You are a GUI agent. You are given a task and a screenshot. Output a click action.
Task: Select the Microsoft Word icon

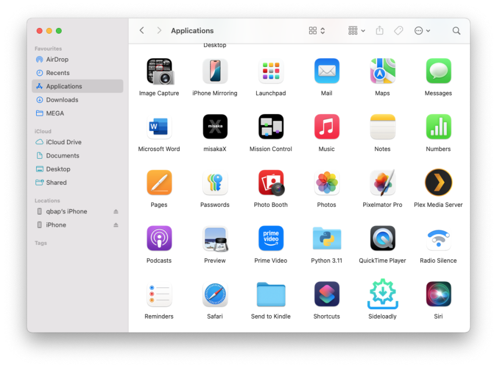[159, 127]
